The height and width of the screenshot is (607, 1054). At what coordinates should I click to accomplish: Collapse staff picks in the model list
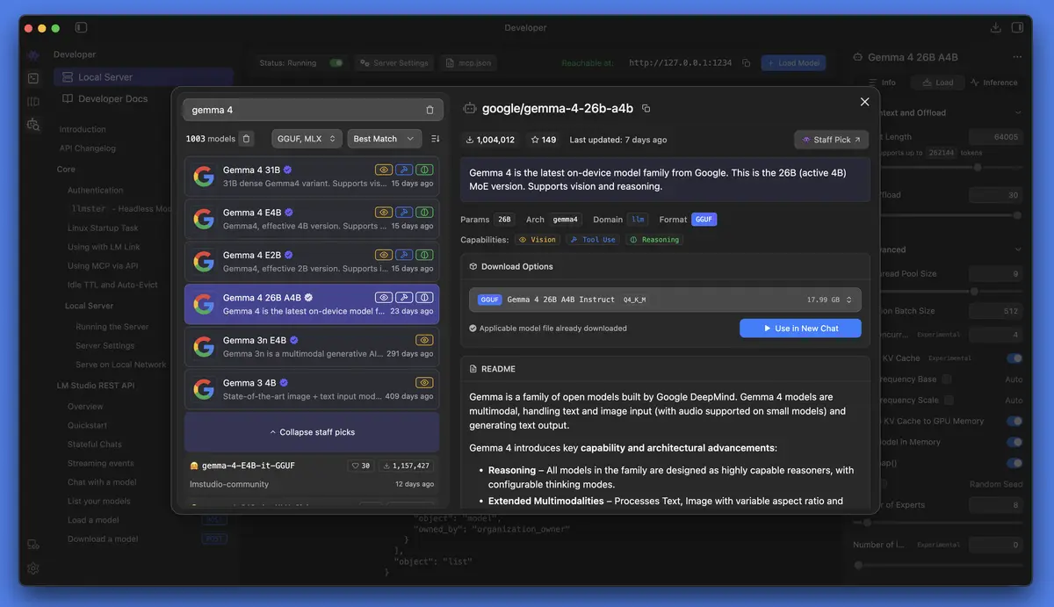coord(312,432)
